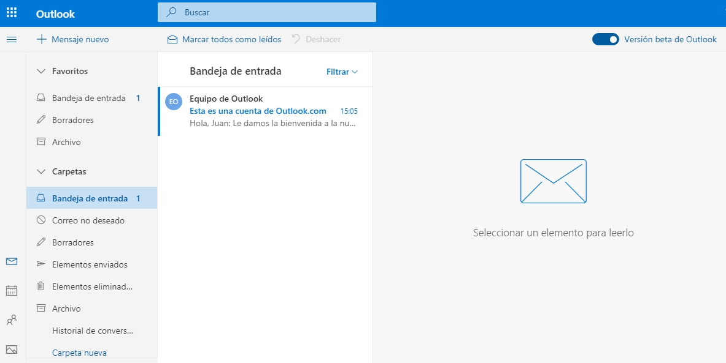Click the open envelope icon beside Marcar todos

tap(172, 39)
